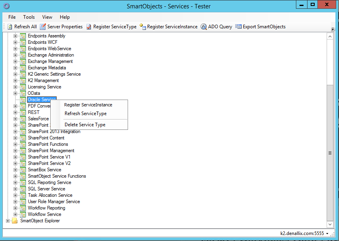Screen dimensions: 339x241
Task: Expand the Endpoints WebService node
Action: [x=15, y=49]
